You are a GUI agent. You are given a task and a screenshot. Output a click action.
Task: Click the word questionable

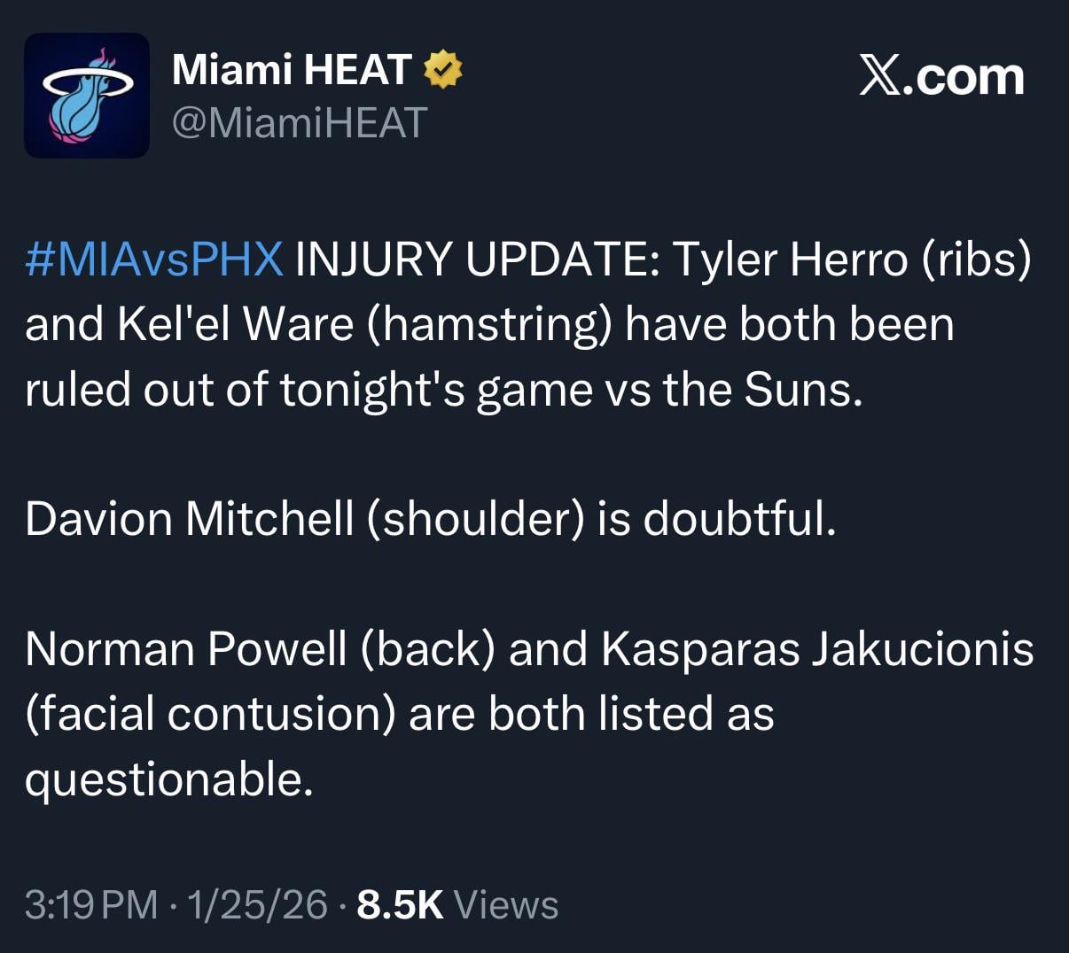(168, 779)
